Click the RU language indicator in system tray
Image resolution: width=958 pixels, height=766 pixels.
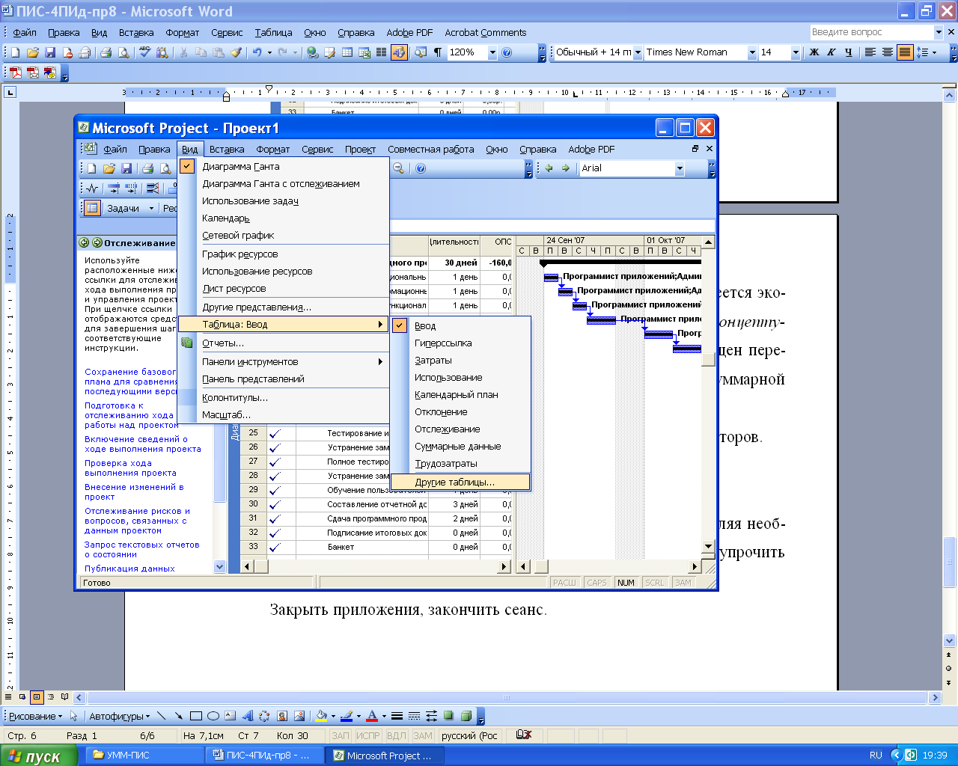point(876,756)
